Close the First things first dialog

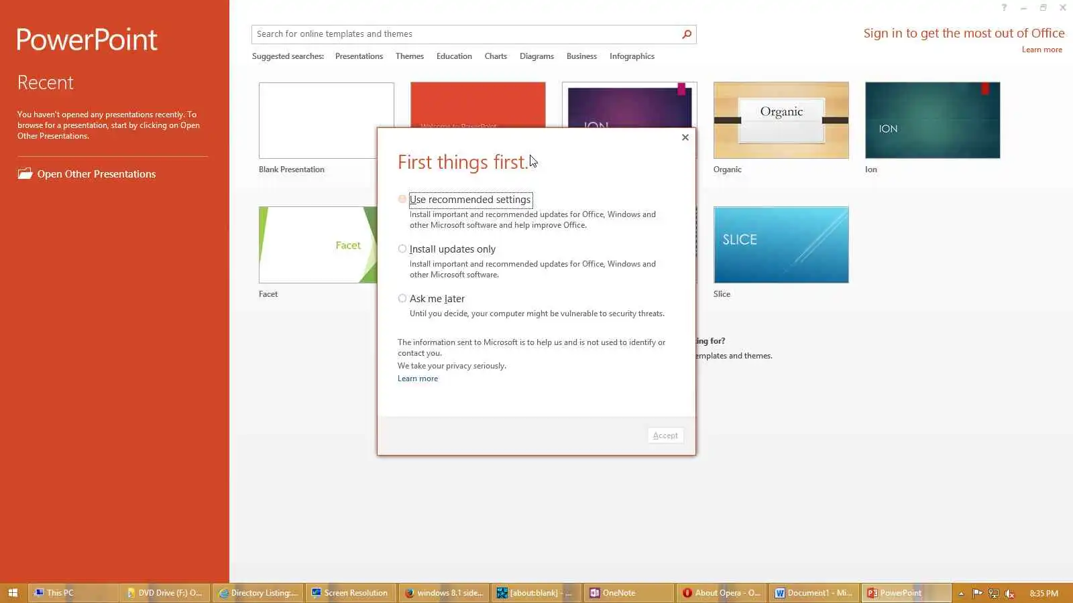click(x=685, y=137)
